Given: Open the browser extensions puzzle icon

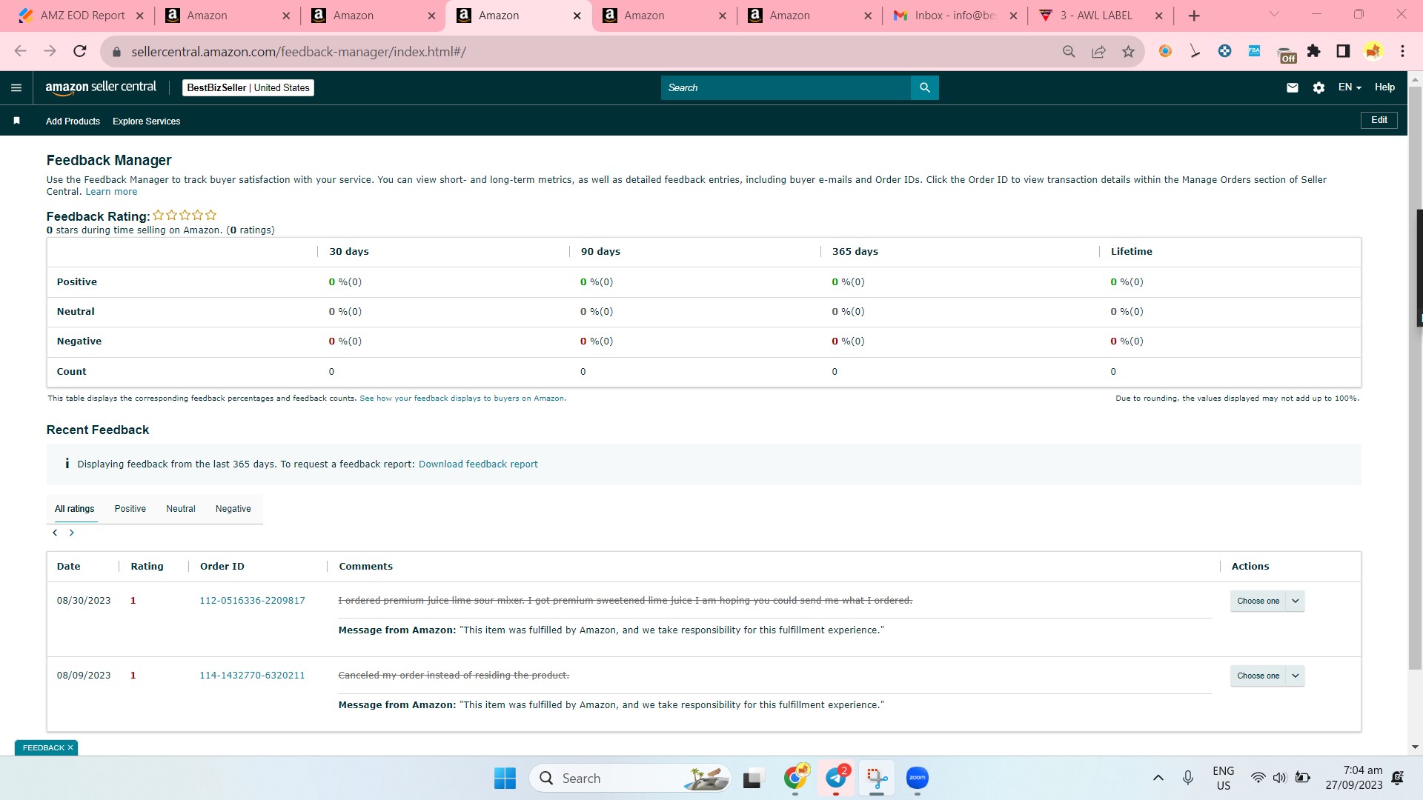Looking at the screenshot, I should pyautogui.click(x=1314, y=51).
